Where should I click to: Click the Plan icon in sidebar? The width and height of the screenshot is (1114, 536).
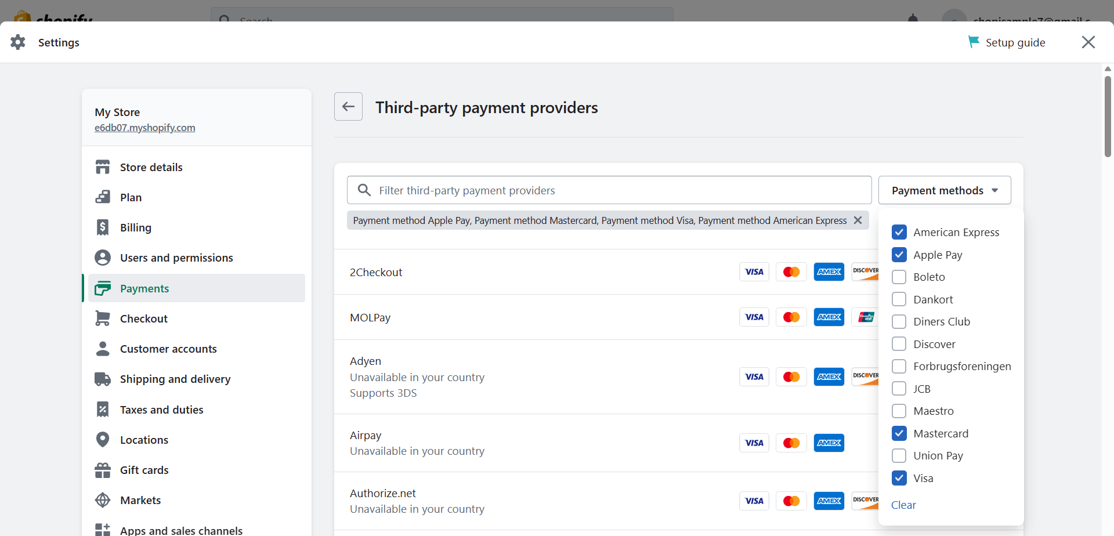pyautogui.click(x=103, y=197)
